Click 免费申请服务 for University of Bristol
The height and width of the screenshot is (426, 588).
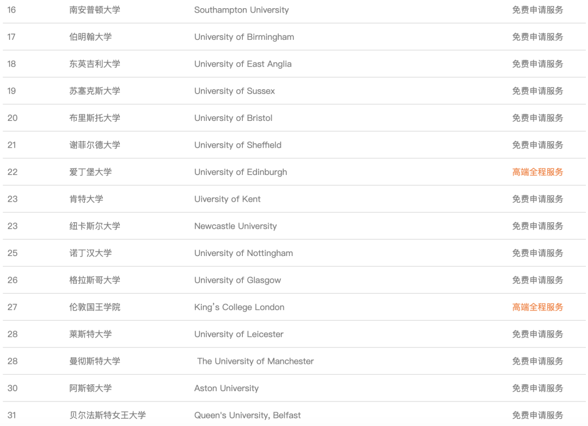[x=537, y=118]
